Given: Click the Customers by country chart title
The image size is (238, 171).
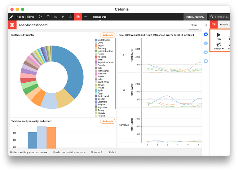Looking at the screenshot, I should click(x=23, y=35).
